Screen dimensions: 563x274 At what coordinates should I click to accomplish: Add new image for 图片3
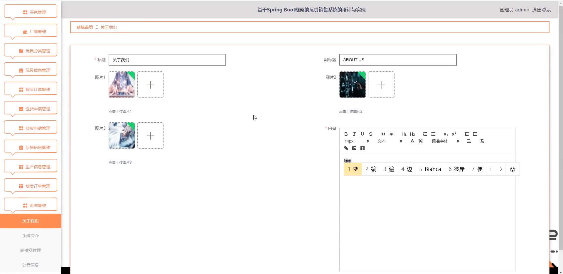(x=151, y=136)
